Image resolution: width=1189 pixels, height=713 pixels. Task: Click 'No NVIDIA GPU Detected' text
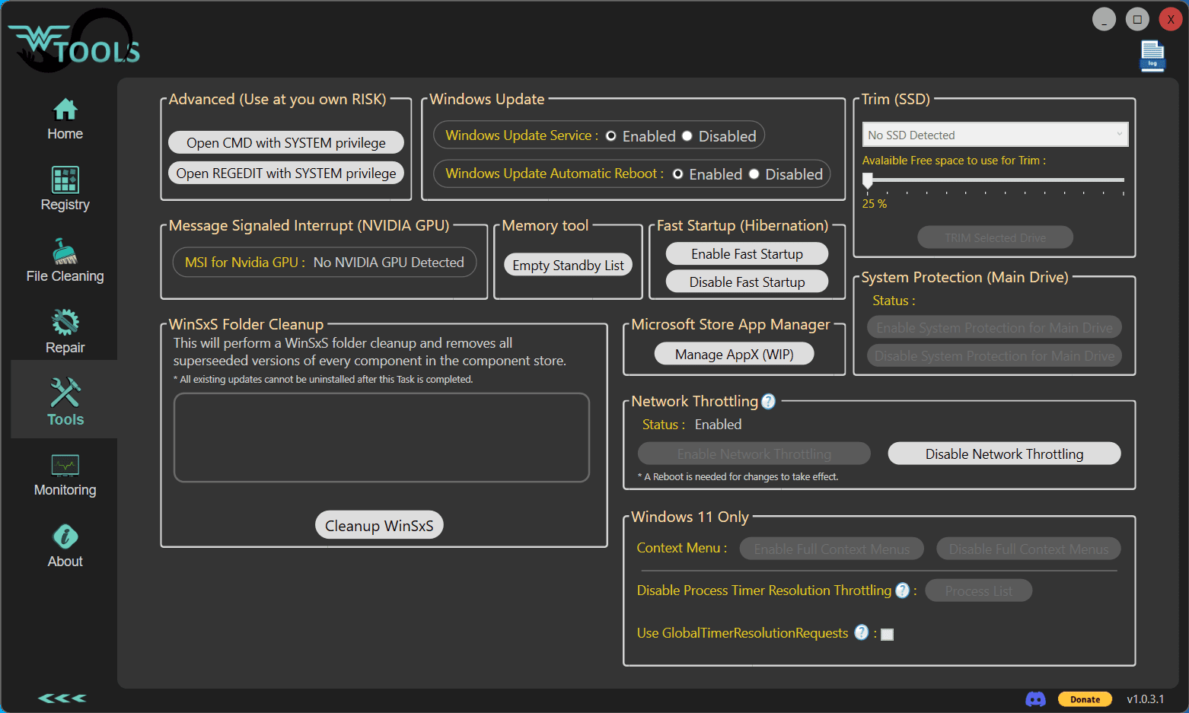tap(388, 262)
